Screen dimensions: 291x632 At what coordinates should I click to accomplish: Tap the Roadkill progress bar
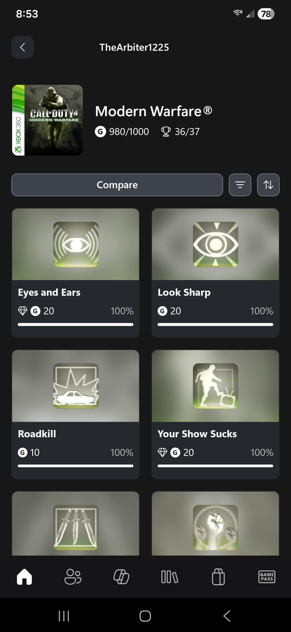point(75,466)
